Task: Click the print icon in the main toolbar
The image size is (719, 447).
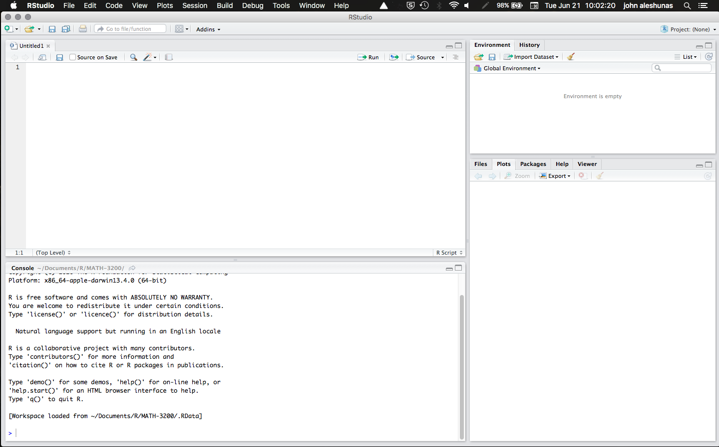Action: click(82, 29)
